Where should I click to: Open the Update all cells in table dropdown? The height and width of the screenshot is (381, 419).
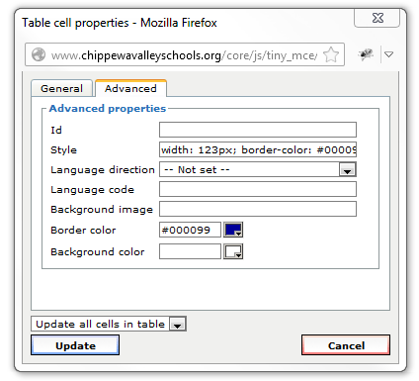click(109, 324)
